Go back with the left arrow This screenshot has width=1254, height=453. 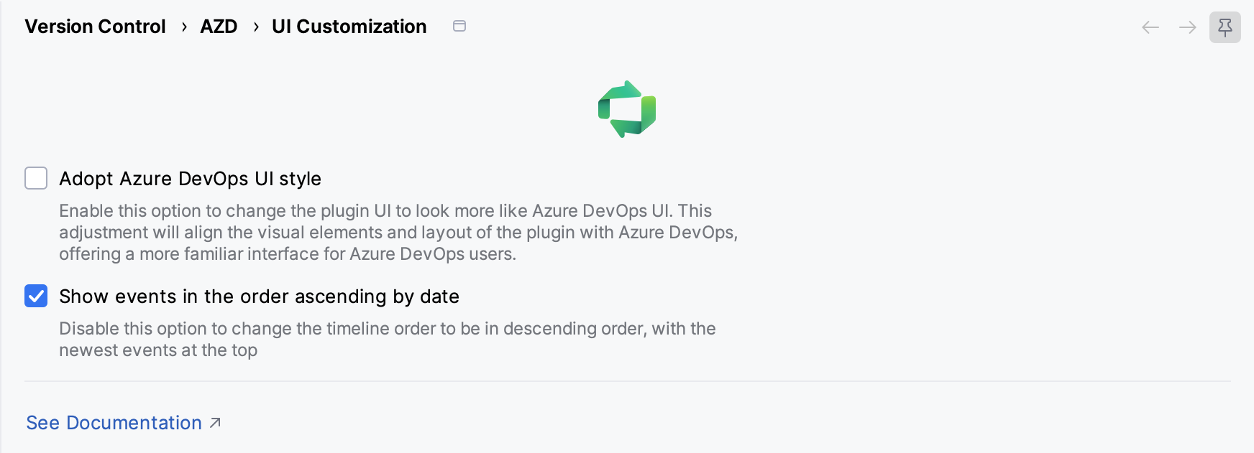pos(1150,27)
